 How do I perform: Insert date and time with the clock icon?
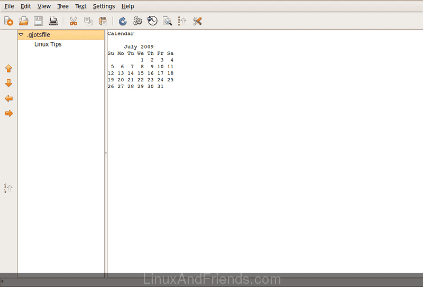pyautogui.click(x=152, y=21)
